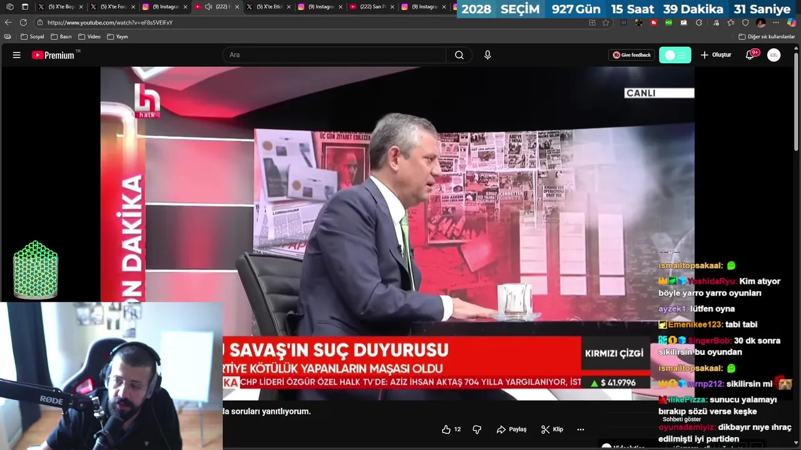Focus the YouTube Ara search field

click(x=334, y=55)
